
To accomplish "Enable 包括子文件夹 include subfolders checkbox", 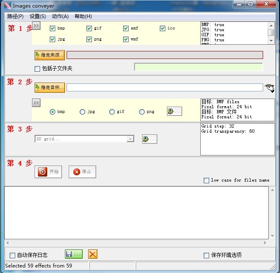I will [x=38, y=69].
